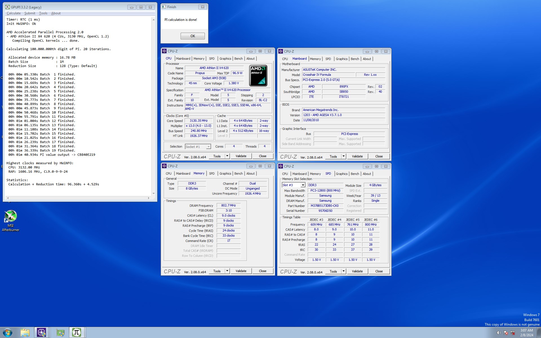
Task: Open the Tools menu in GPUPI
Action: (43, 13)
